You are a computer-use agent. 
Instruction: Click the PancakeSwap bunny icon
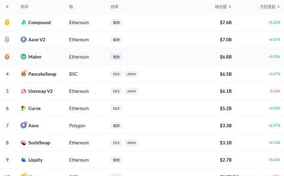pyautogui.click(x=24, y=73)
